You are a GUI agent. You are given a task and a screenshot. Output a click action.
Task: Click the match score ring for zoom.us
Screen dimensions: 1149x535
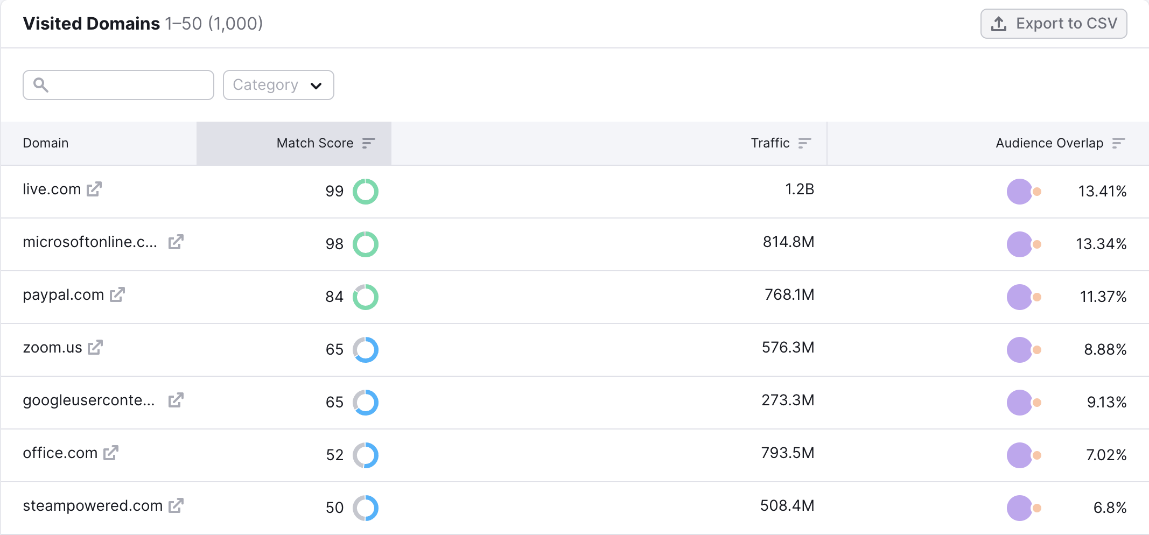pyautogui.click(x=366, y=350)
